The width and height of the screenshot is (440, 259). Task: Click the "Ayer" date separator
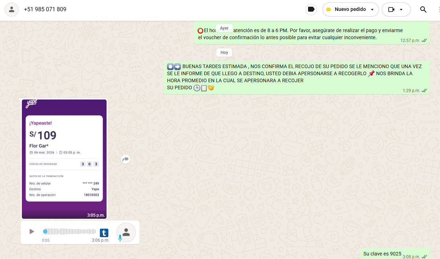pyautogui.click(x=224, y=28)
